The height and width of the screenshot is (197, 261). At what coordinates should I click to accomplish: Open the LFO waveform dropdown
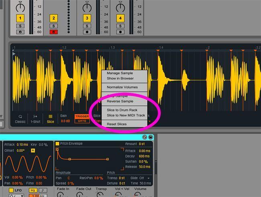16,196
